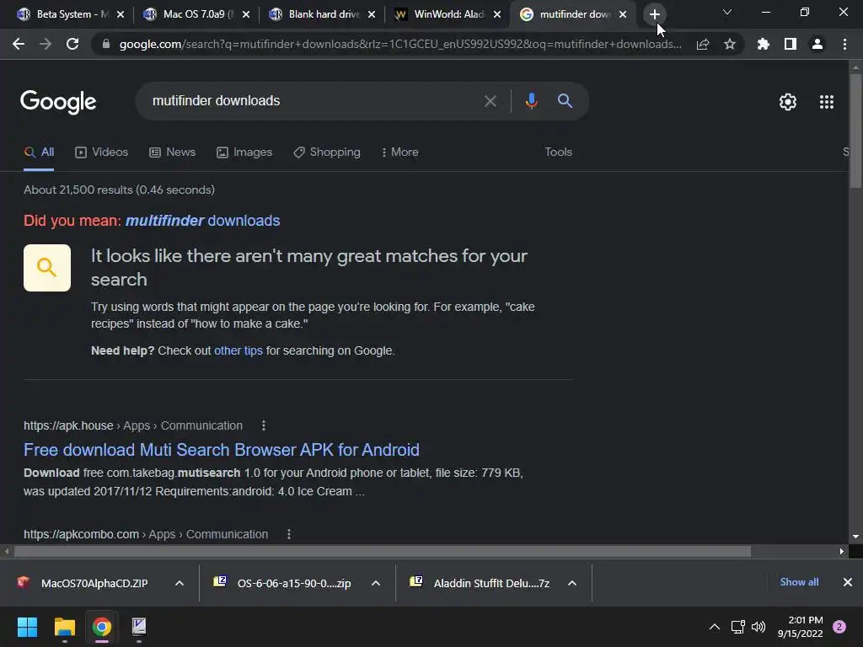Expand options for OS-6-06-a15 zip download
Image resolution: width=863 pixels, height=647 pixels.
(376, 583)
